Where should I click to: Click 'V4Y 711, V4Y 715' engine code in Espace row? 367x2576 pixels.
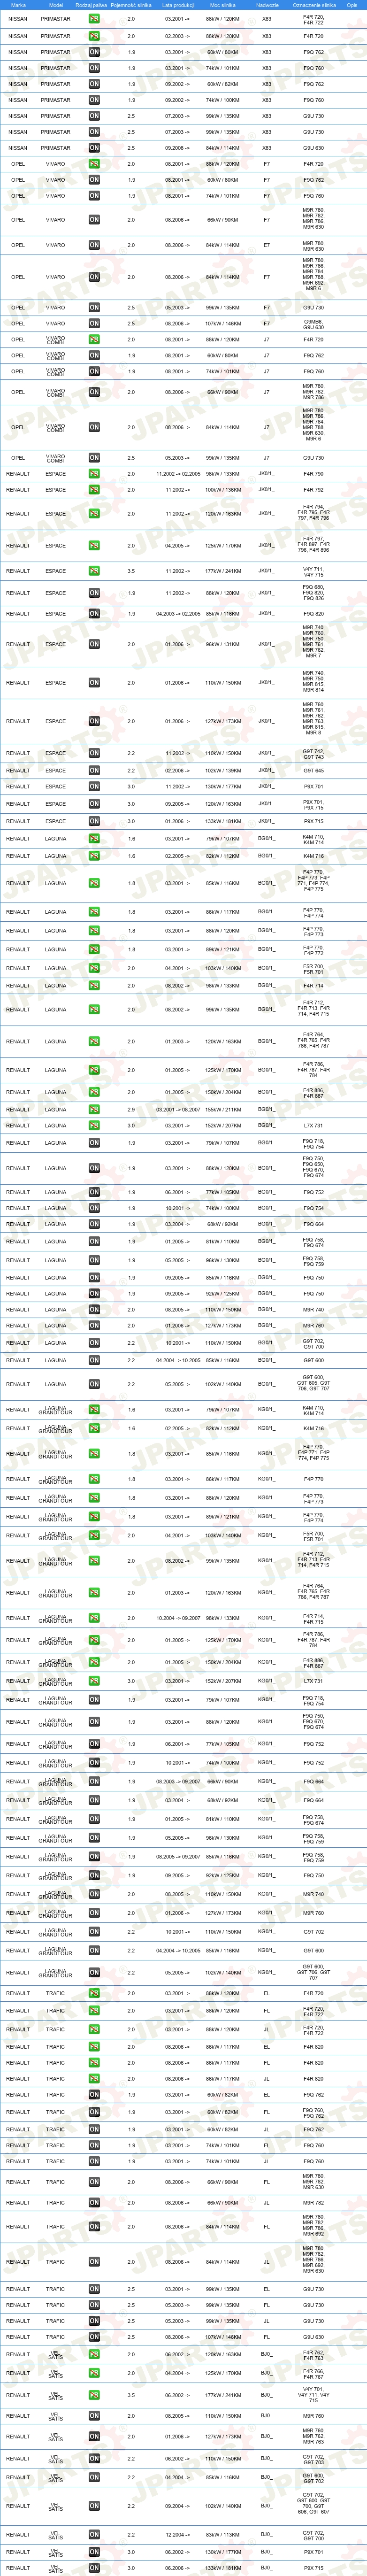coord(314,571)
